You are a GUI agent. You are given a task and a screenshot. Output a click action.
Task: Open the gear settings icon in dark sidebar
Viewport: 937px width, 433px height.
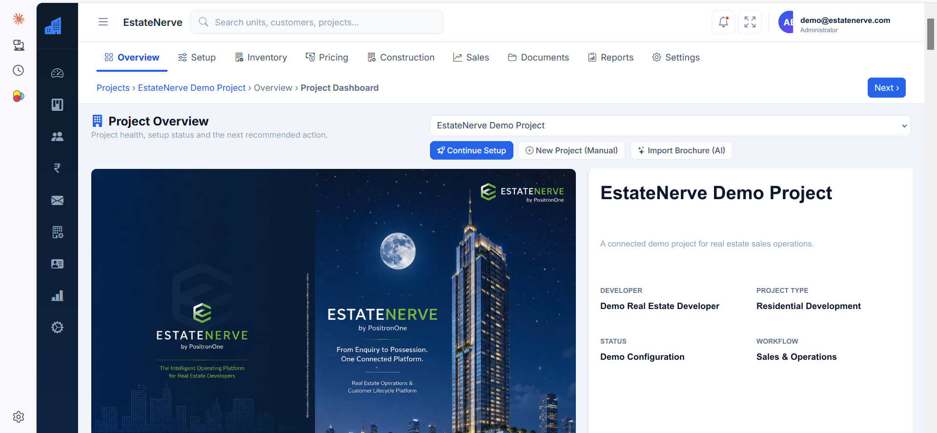tap(58, 328)
